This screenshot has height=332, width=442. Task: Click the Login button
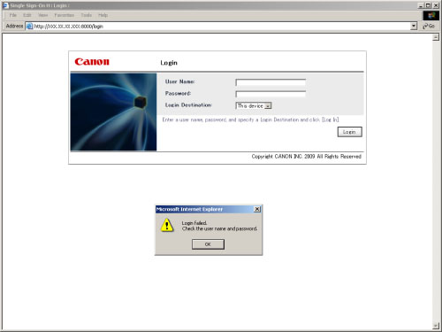tap(350, 132)
